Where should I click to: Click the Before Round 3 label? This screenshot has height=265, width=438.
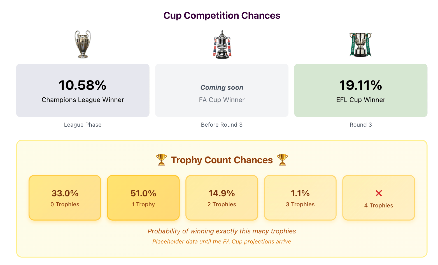(222, 125)
